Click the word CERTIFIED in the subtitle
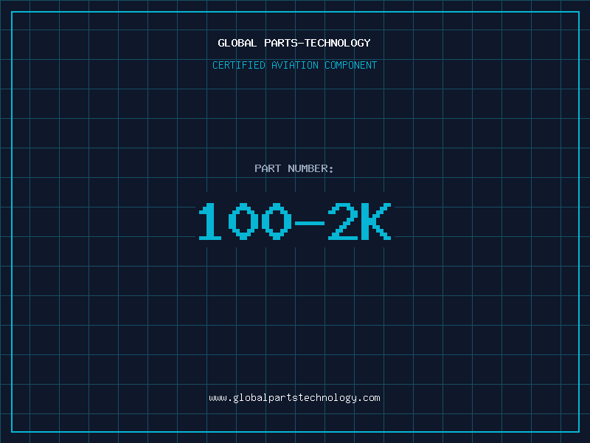The image size is (590, 443). click(239, 65)
